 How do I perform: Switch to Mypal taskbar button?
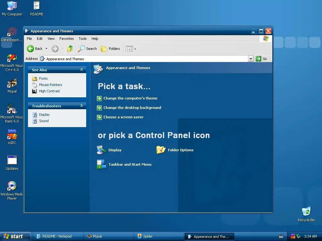(109, 237)
